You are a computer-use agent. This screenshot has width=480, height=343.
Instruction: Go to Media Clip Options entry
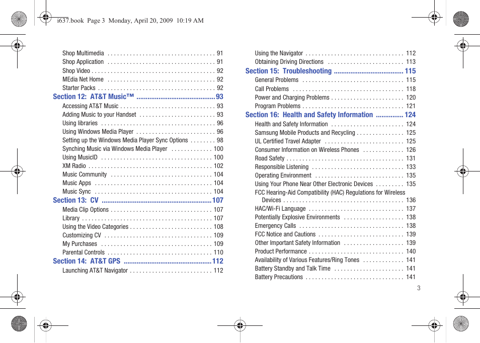click(143, 210)
